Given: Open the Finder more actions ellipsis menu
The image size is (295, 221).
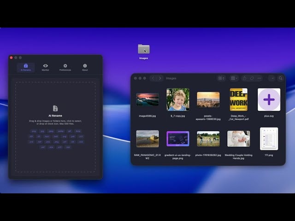Looking at the screenshot, I should (x=259, y=78).
